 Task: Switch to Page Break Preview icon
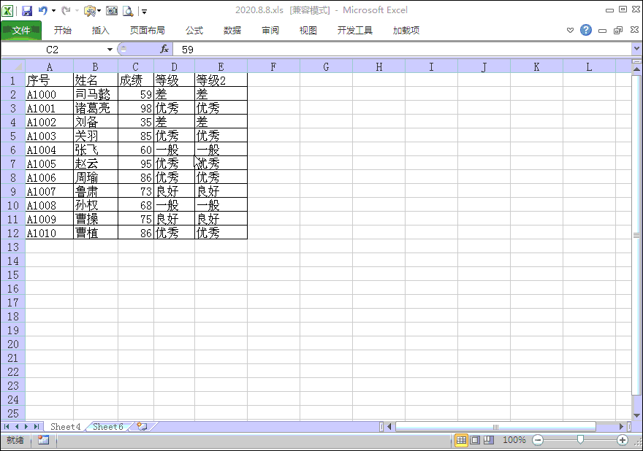(x=488, y=440)
